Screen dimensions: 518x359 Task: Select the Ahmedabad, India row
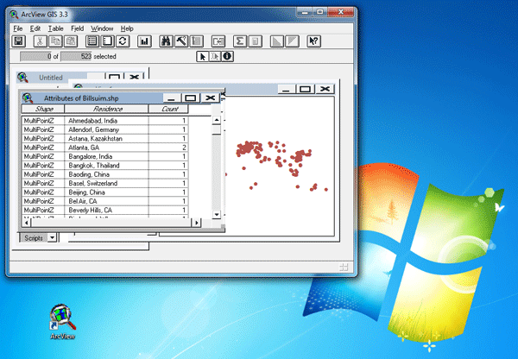(x=105, y=121)
